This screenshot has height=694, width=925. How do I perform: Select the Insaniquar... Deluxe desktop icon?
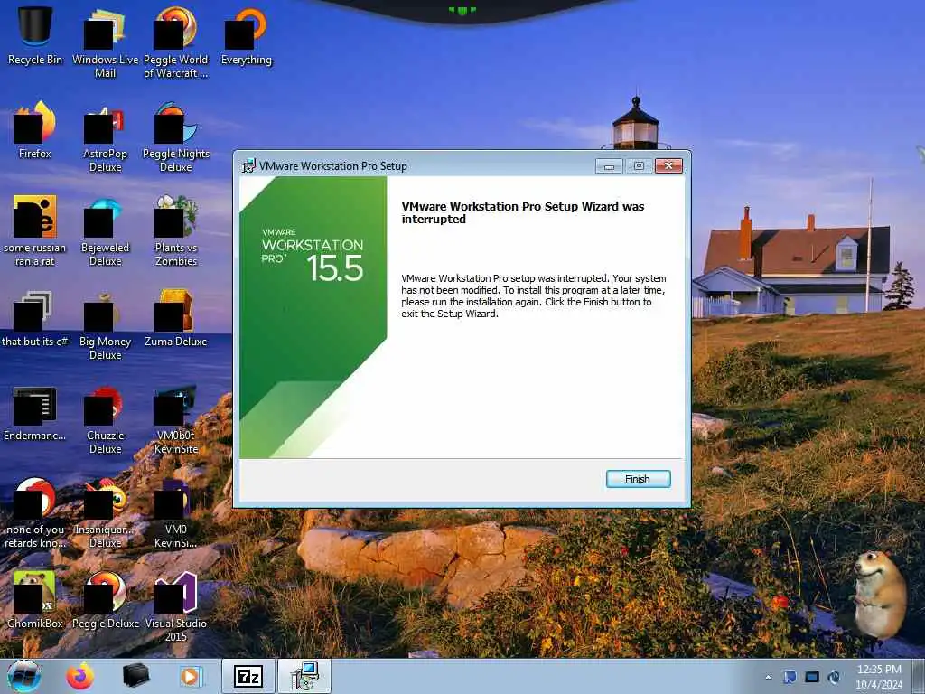pyautogui.click(x=105, y=513)
